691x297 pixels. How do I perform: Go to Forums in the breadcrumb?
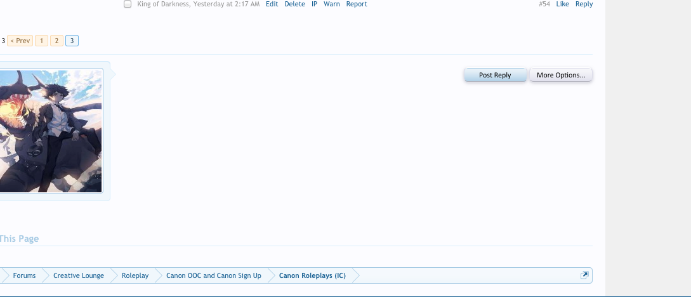pyautogui.click(x=24, y=275)
